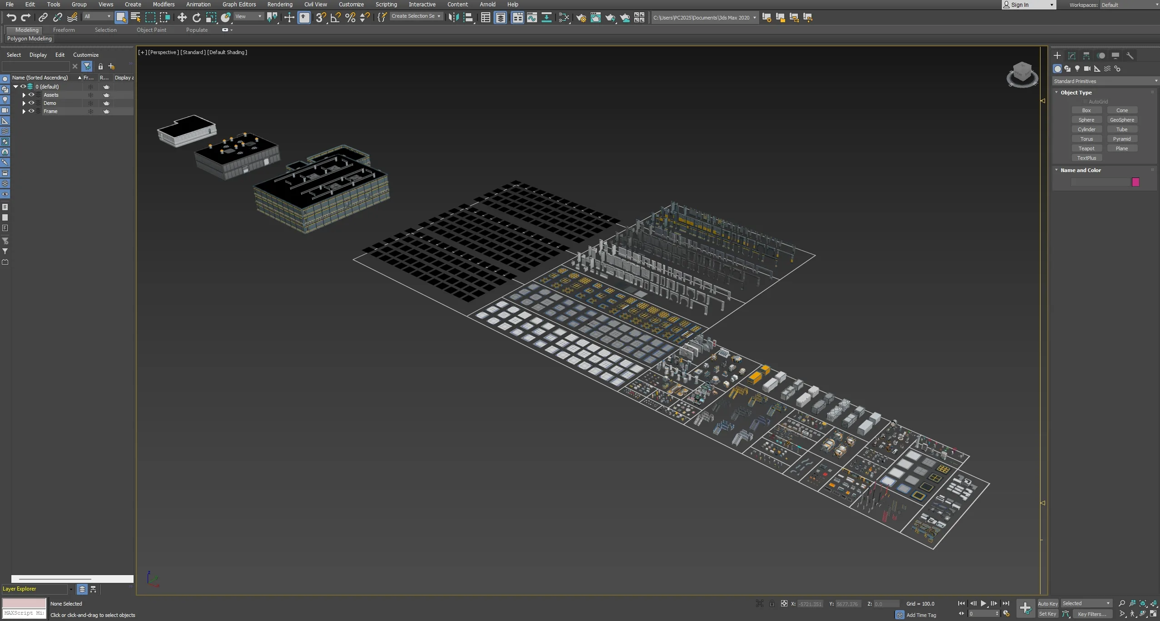1160x621 pixels.
Task: Click the Mirror tool icon
Action: point(453,18)
